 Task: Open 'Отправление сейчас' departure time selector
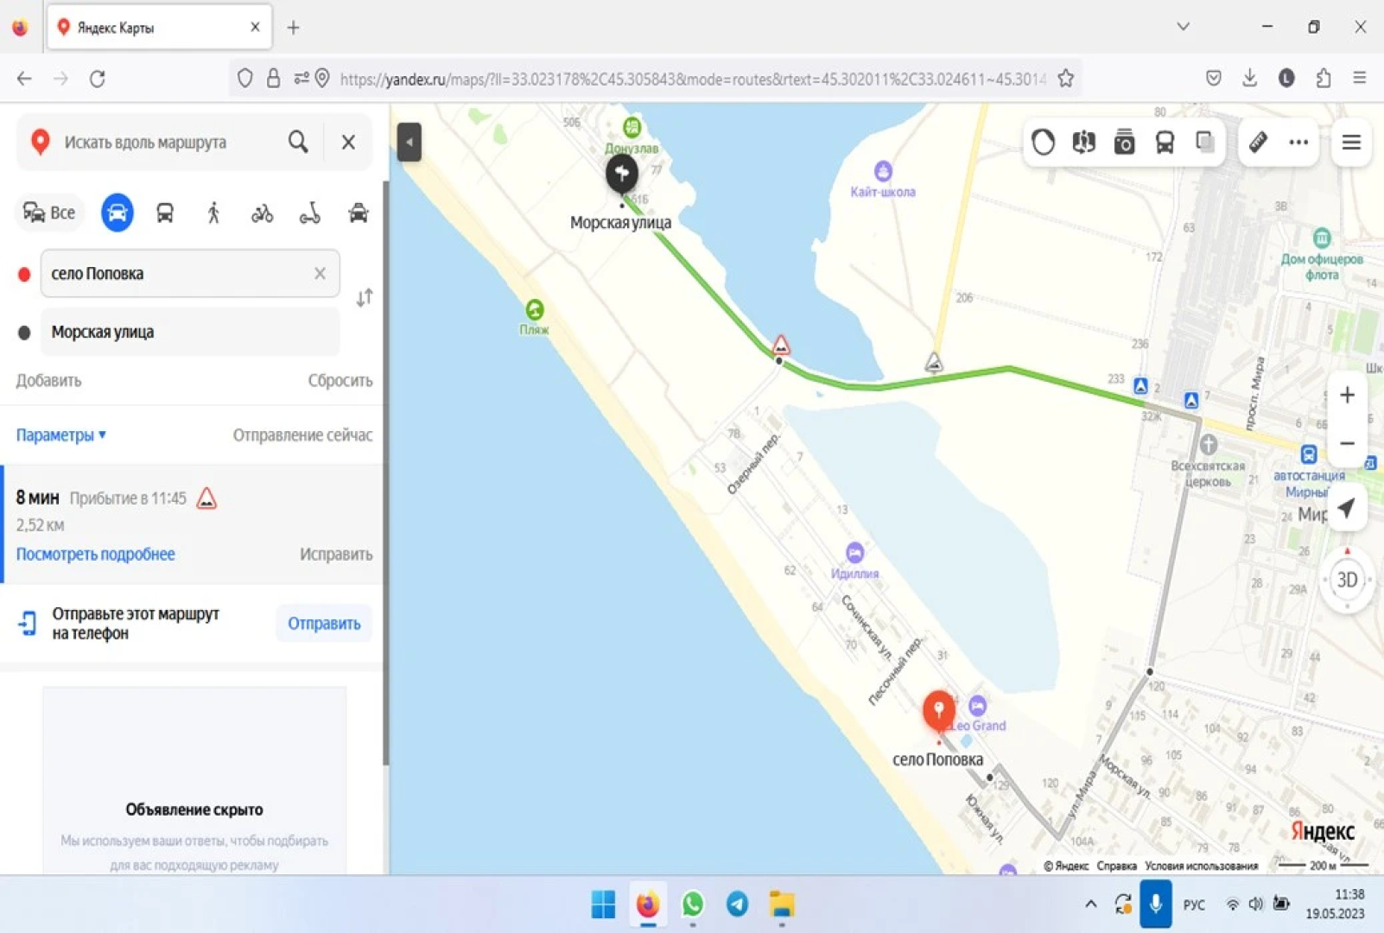point(302,435)
